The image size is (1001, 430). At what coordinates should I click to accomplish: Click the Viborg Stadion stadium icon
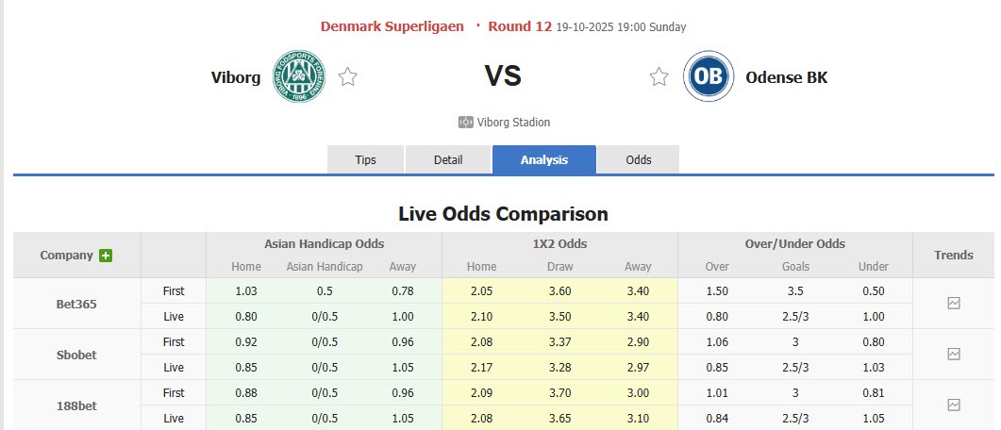465,123
